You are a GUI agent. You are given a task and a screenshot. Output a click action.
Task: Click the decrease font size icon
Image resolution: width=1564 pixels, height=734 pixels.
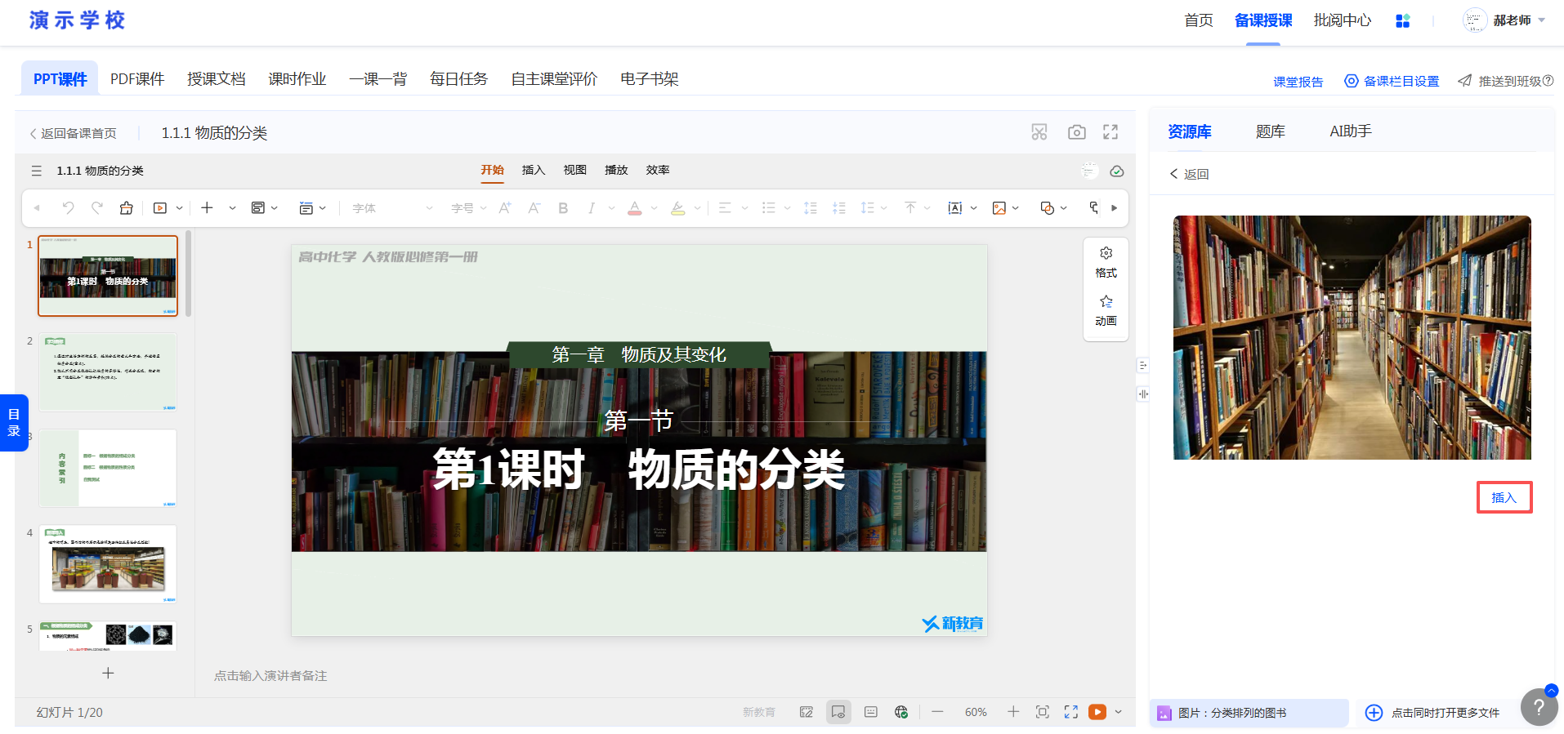point(534,208)
